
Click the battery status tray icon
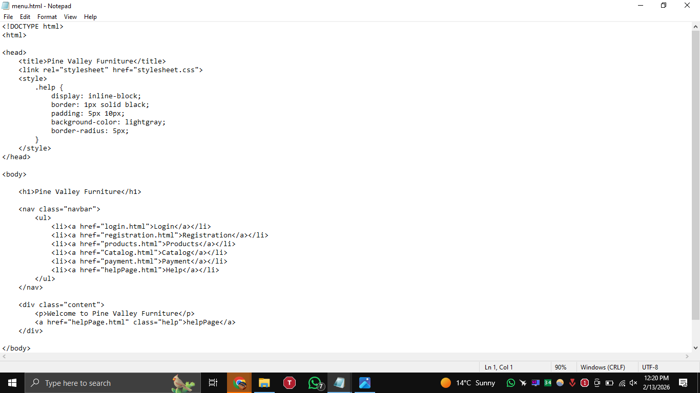609,383
